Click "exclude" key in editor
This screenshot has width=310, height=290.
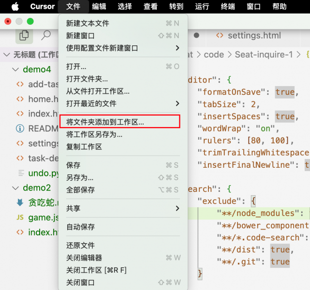pyautogui.click(x=219, y=201)
